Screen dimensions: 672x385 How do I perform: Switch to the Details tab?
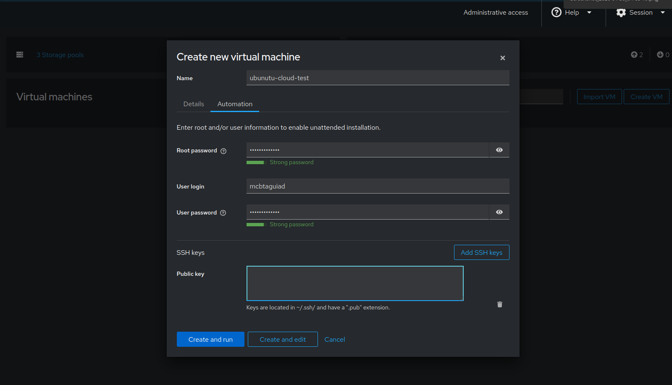point(194,104)
